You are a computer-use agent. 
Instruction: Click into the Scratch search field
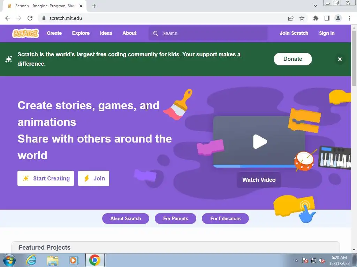[x=208, y=33]
